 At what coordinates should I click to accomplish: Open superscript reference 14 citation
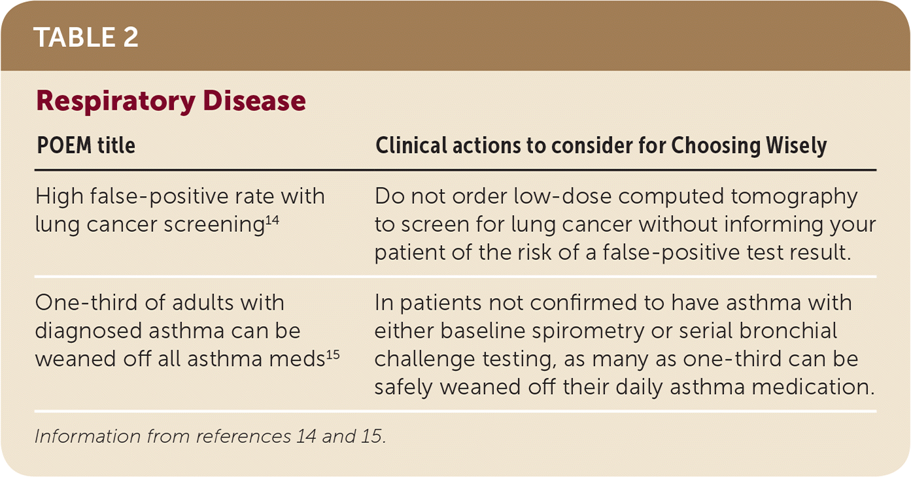[x=271, y=220]
